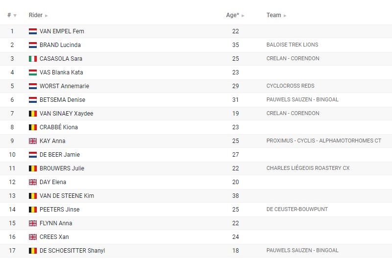Click the Hungarian flag beside VAS Blanka Kata
Screen dimensions: 392x261
(33, 72)
